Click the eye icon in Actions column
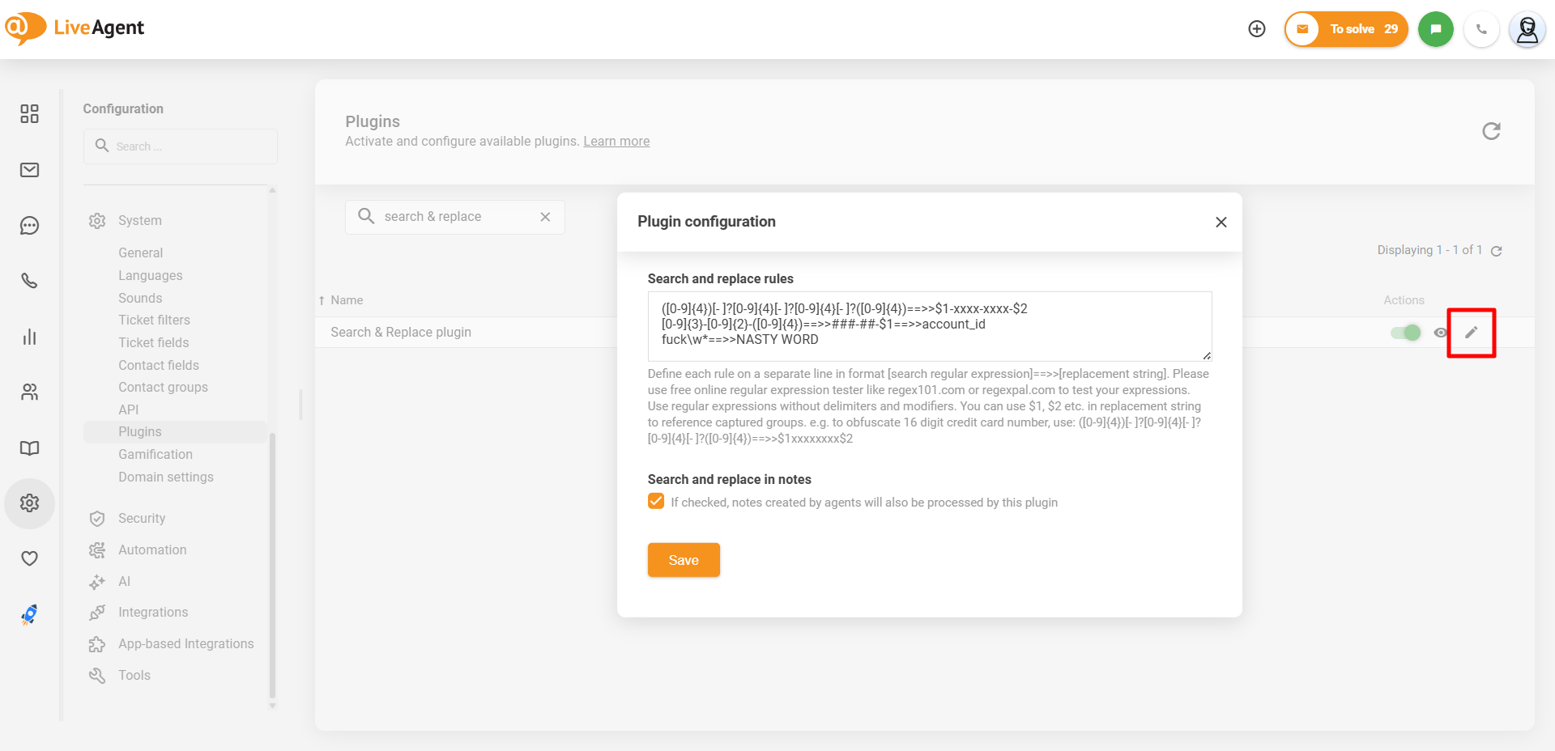The width and height of the screenshot is (1555, 751). click(x=1440, y=333)
